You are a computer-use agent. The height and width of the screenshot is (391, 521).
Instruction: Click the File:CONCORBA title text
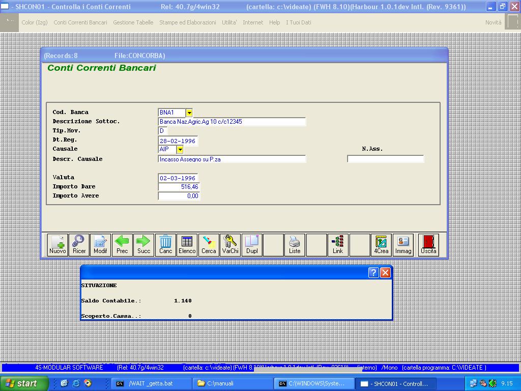[x=140, y=55]
